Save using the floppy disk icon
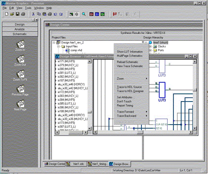208x174 pixels. [x=18, y=14]
